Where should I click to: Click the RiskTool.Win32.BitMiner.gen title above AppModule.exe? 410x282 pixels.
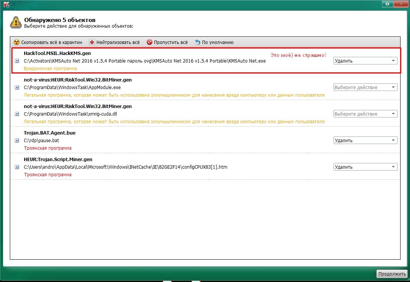click(x=78, y=80)
